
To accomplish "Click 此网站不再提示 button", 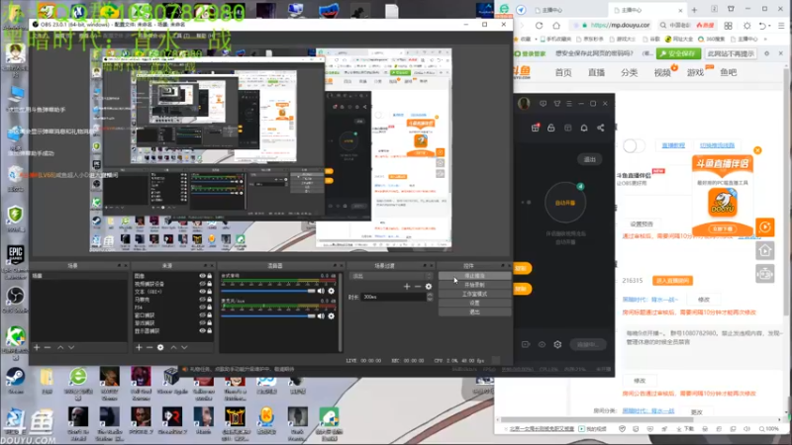I will point(731,53).
